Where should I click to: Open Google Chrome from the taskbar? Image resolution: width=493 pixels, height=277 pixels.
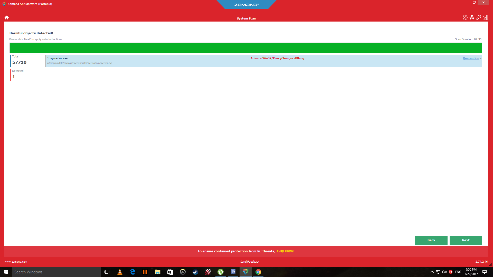(x=258, y=272)
